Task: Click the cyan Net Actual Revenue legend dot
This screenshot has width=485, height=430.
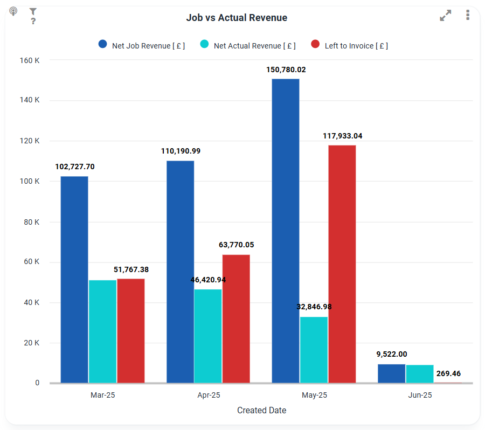Action: point(205,45)
